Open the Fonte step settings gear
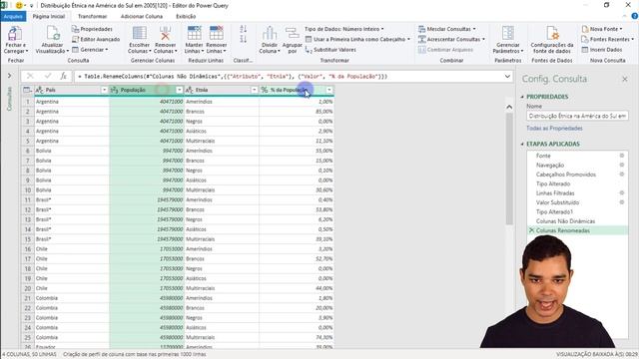This screenshot has width=639, height=359. click(621, 156)
